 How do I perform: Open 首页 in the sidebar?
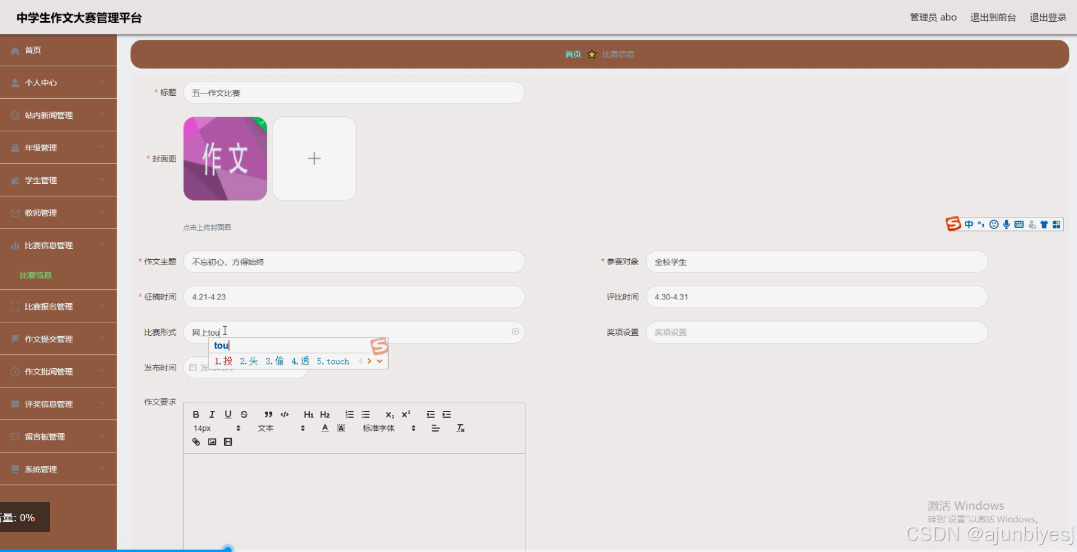pos(58,50)
